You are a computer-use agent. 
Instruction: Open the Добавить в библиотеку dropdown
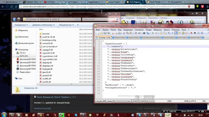pos(43,25)
